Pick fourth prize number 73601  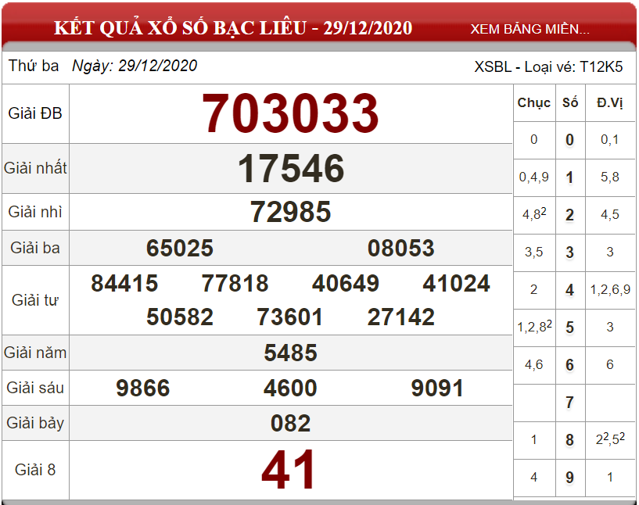pyautogui.click(x=290, y=317)
